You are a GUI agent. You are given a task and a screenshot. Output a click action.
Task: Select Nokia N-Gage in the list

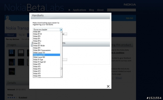point(46,60)
